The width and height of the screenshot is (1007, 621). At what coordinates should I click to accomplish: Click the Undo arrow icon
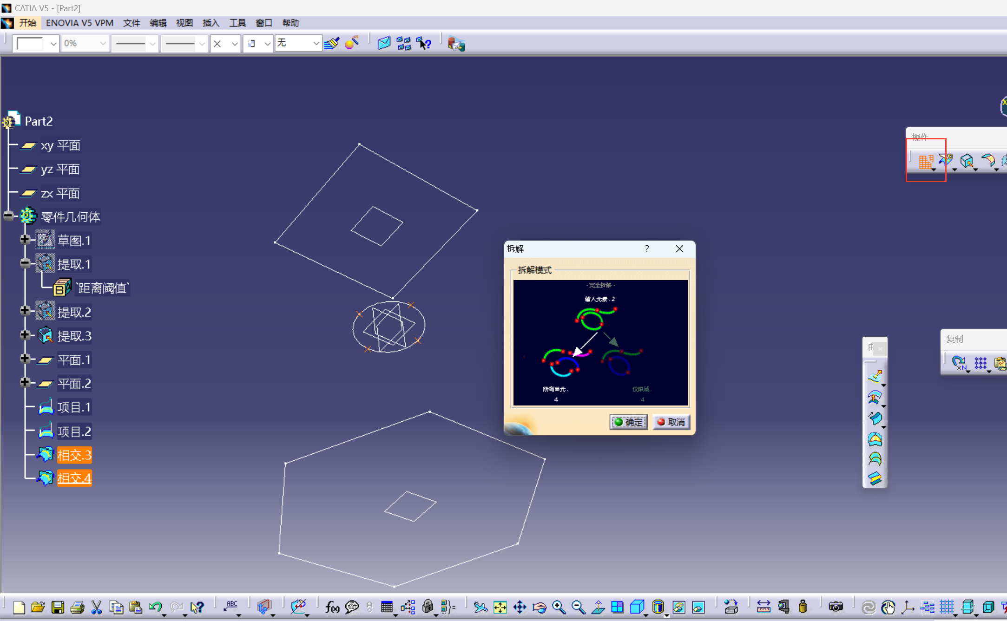pyautogui.click(x=155, y=607)
